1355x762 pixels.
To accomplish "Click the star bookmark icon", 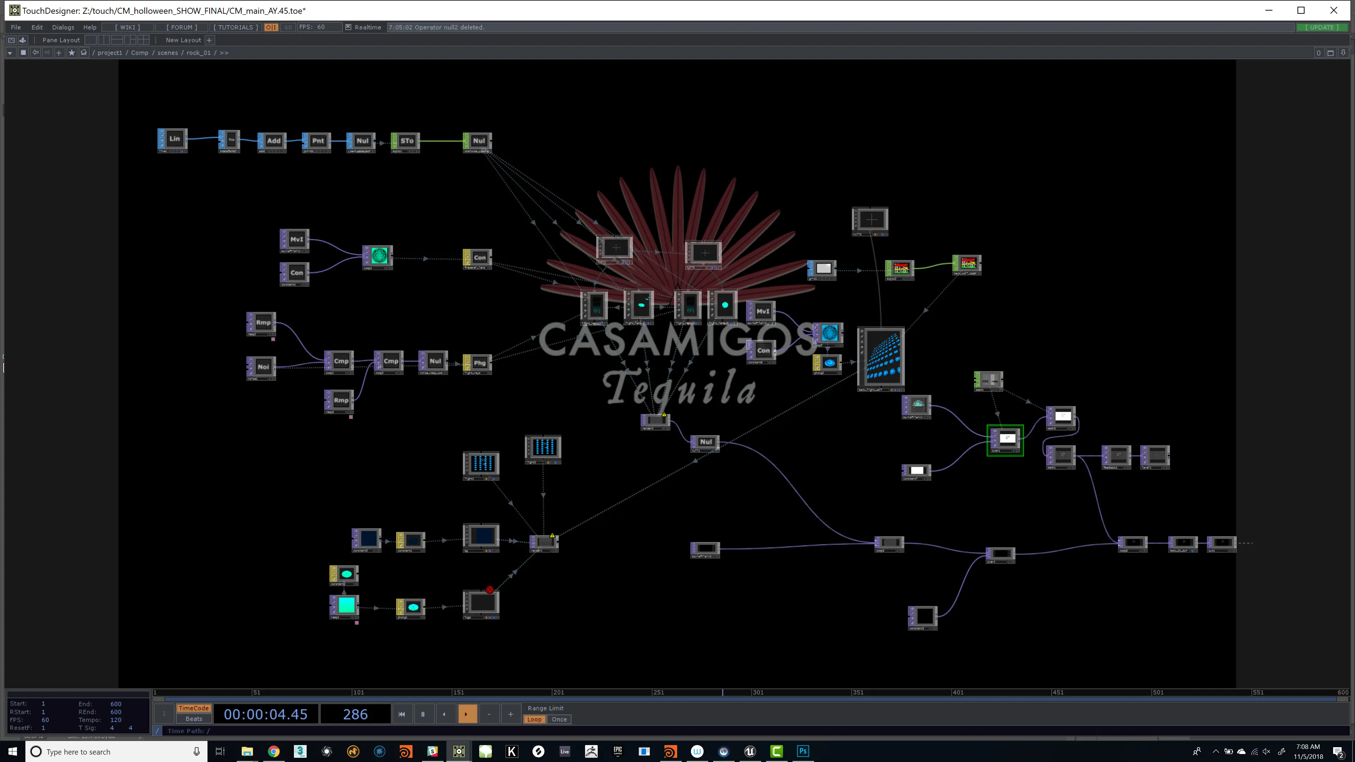I will pos(72,53).
